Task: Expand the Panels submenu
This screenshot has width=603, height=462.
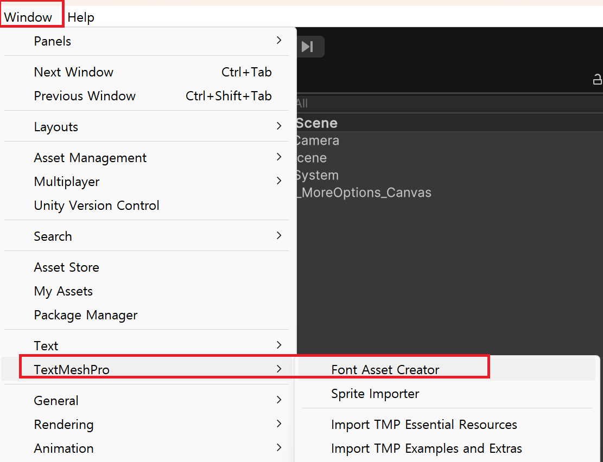Action: [x=147, y=41]
